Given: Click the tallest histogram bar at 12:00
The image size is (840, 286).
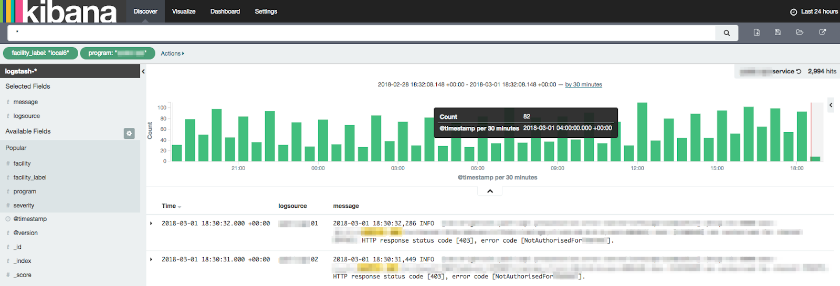Looking at the screenshot, I should pos(642,132).
